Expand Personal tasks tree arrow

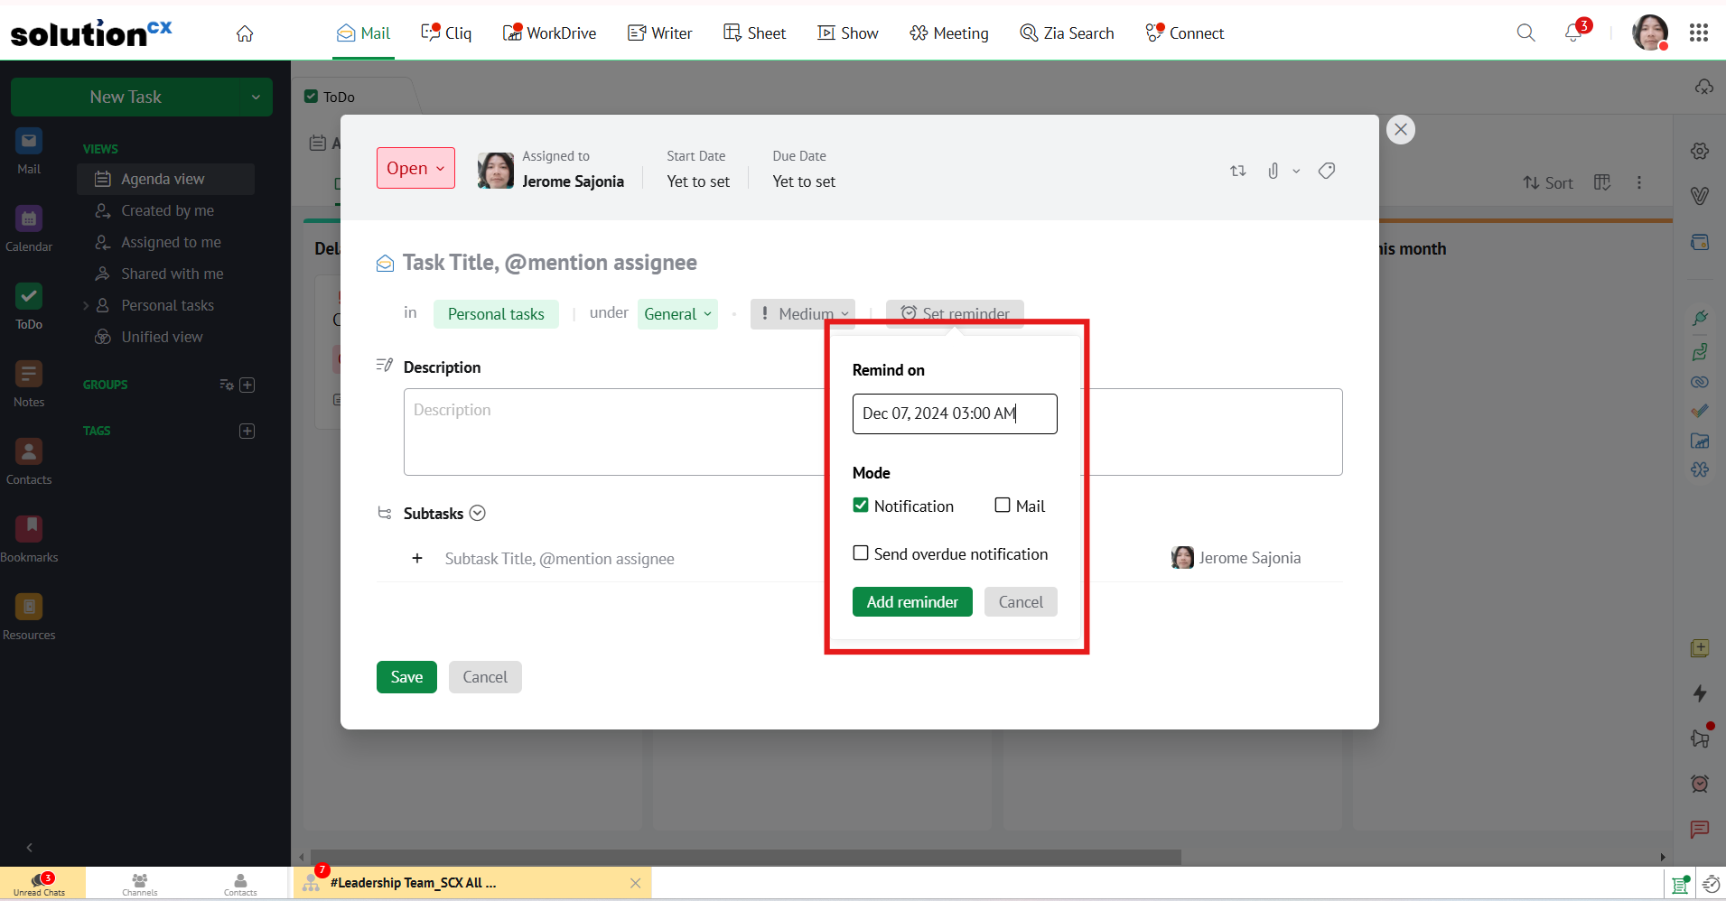coord(86,306)
